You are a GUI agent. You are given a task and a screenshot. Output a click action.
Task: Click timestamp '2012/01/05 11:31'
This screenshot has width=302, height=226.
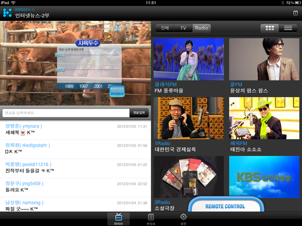coord(132,127)
